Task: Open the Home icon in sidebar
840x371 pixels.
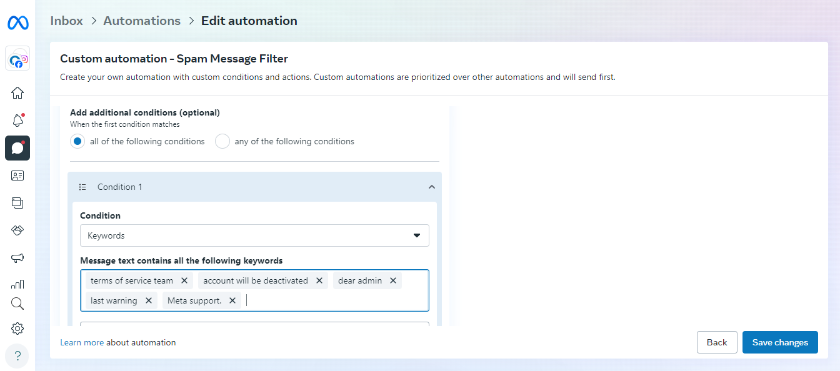Action: [x=17, y=93]
